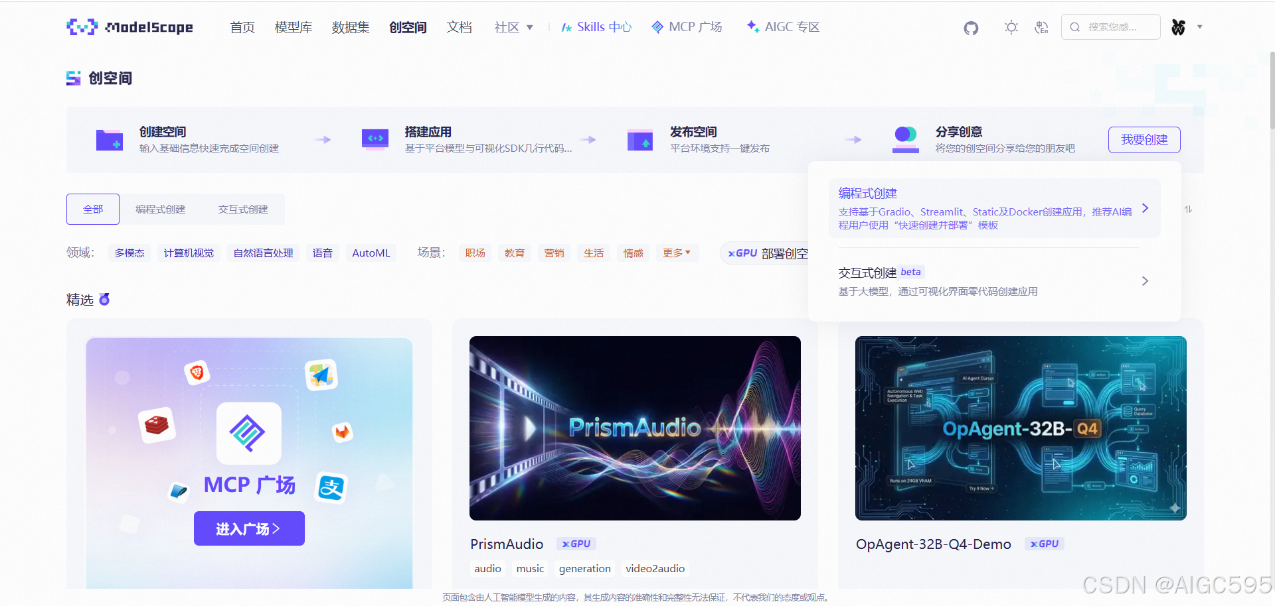Click the 发布空间 upload icon
Screen dimensions: 1275x606
coord(640,140)
